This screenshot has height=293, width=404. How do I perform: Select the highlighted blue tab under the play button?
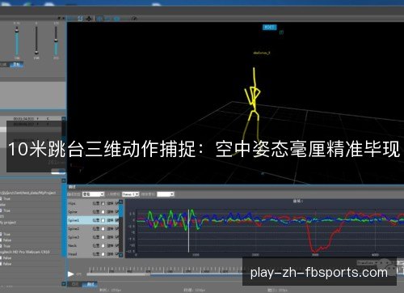90,284
